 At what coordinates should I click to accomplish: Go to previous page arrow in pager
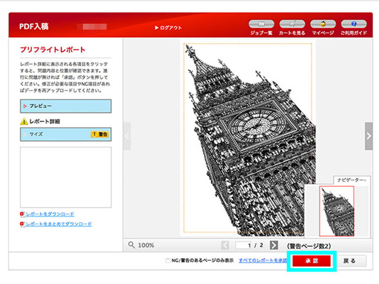(225, 245)
